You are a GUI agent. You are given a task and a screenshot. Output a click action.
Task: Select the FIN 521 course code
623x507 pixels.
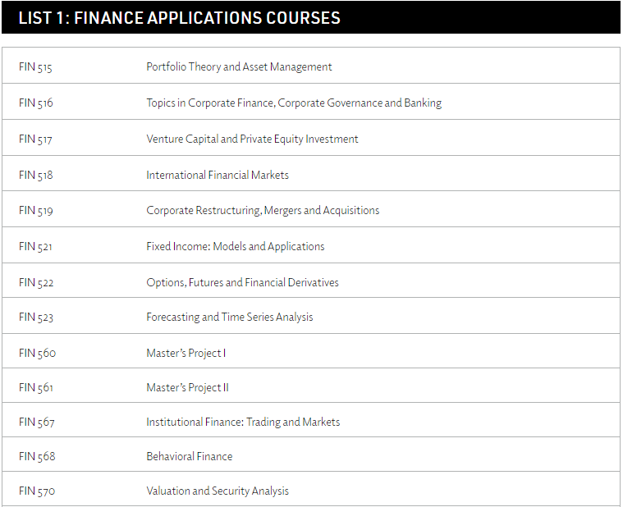(35, 247)
